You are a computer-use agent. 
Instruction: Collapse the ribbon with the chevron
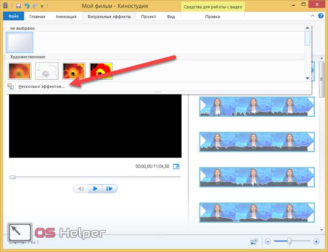[313, 16]
